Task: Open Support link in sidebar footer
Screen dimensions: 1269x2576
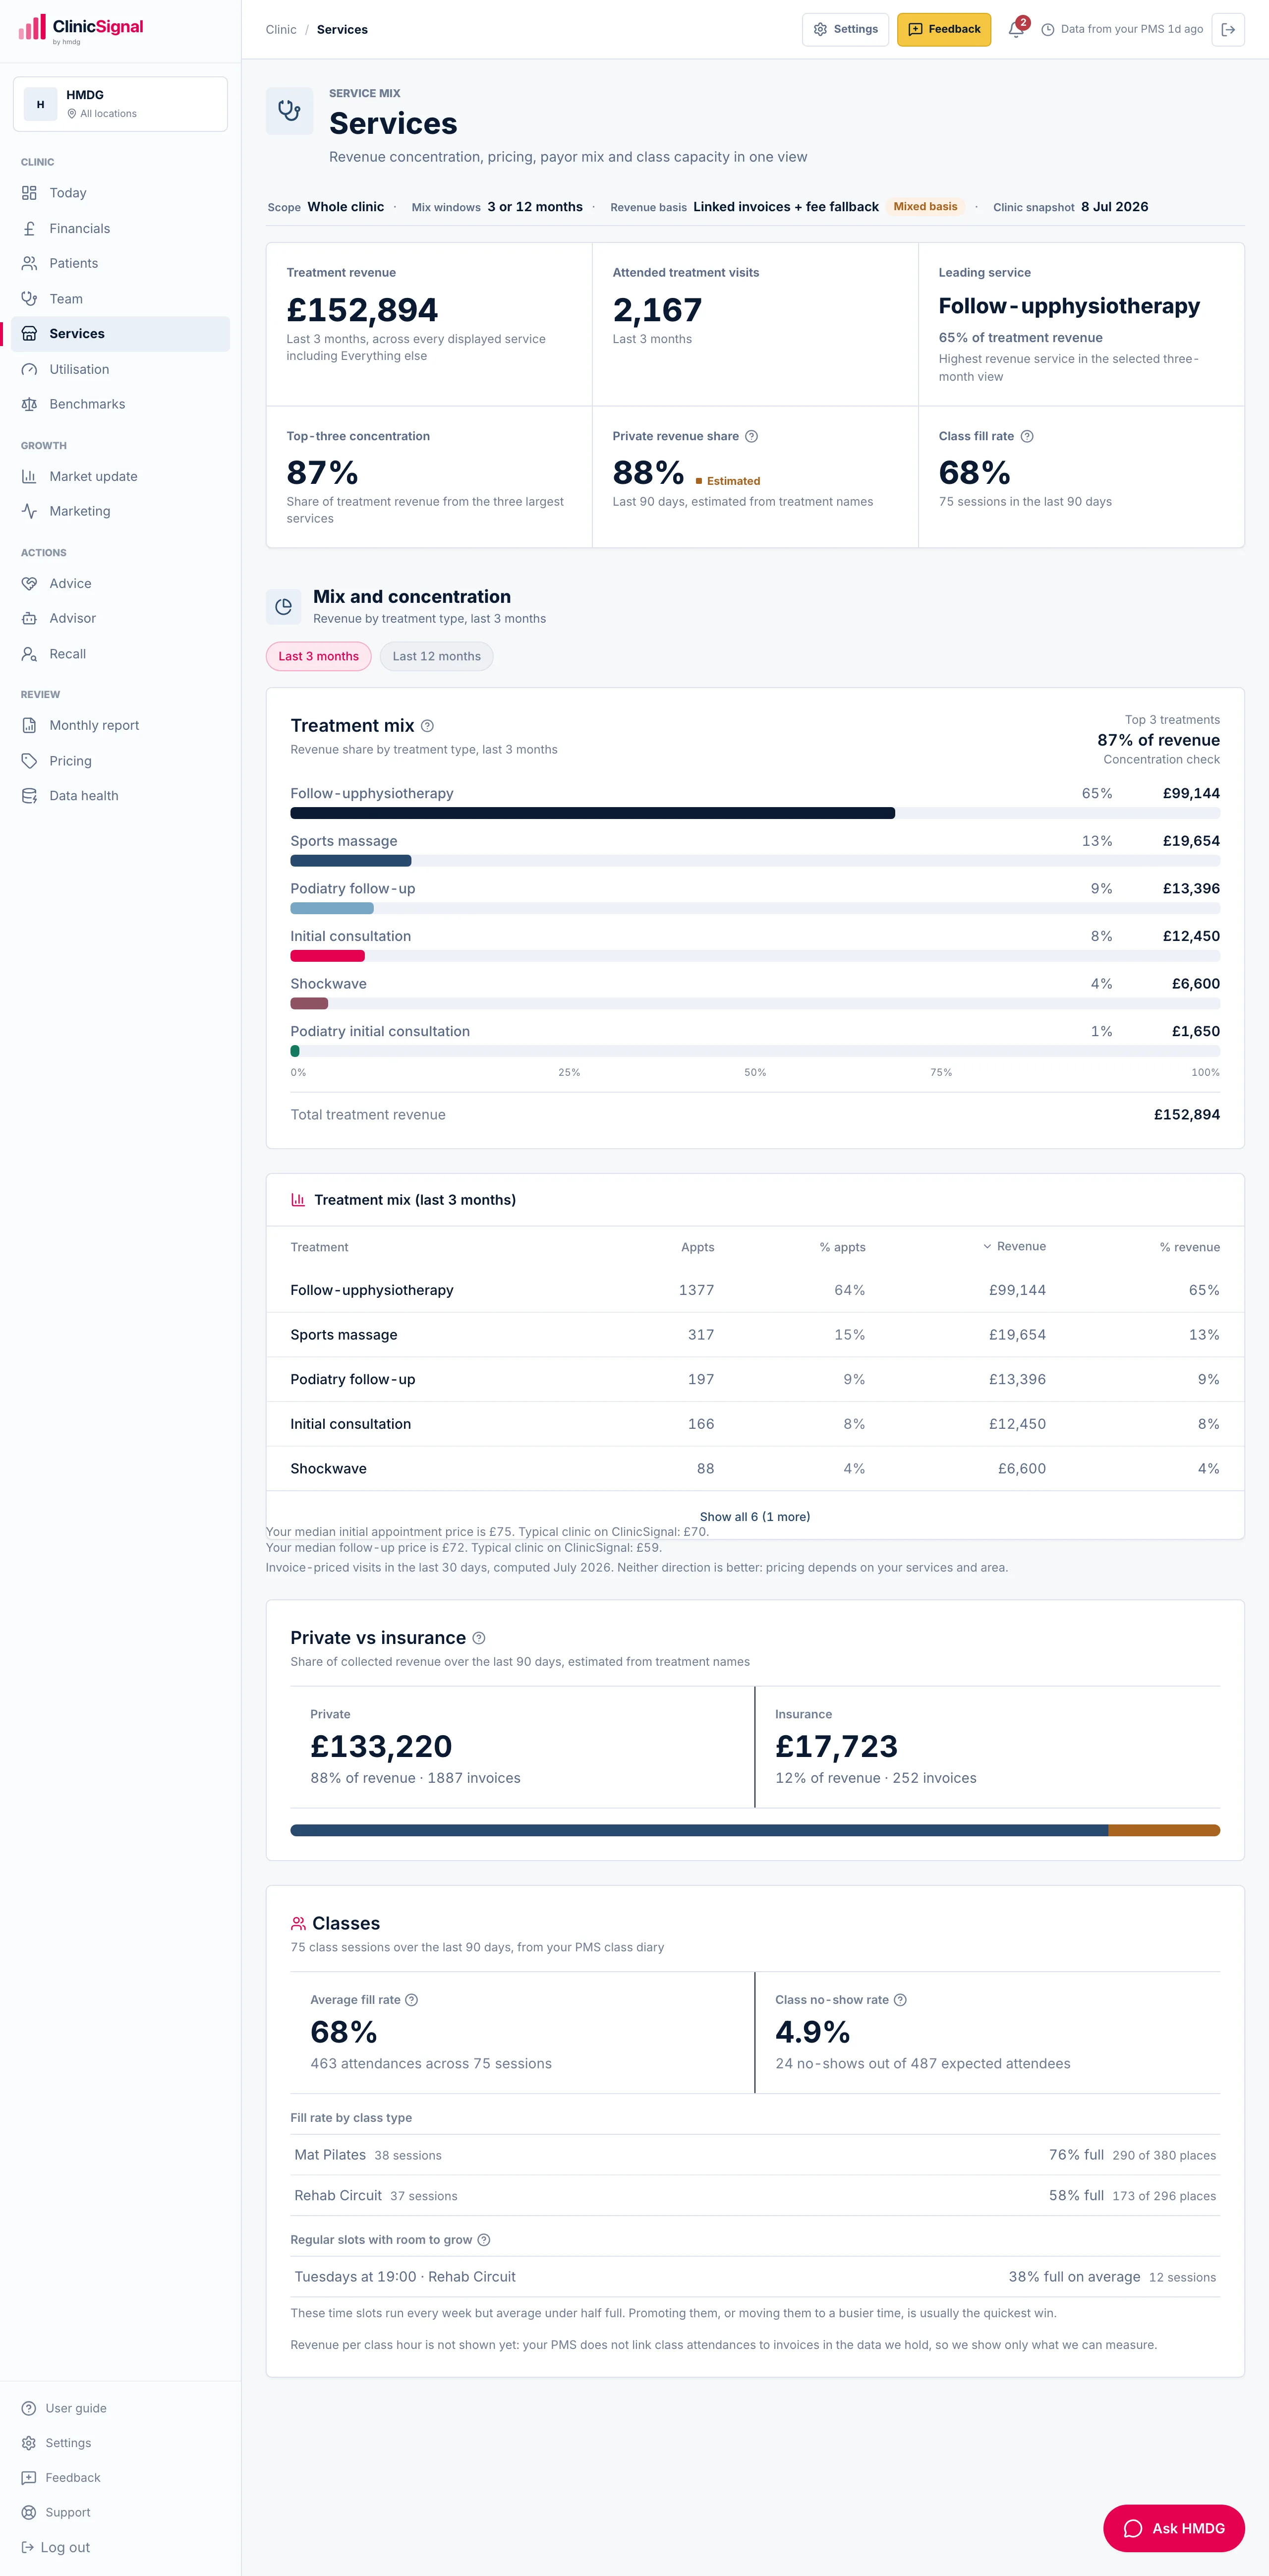Action: pos(56,2512)
